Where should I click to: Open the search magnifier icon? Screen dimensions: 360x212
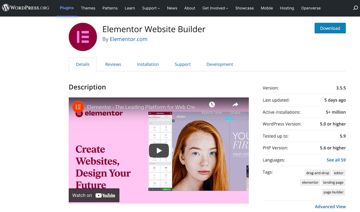355,8
